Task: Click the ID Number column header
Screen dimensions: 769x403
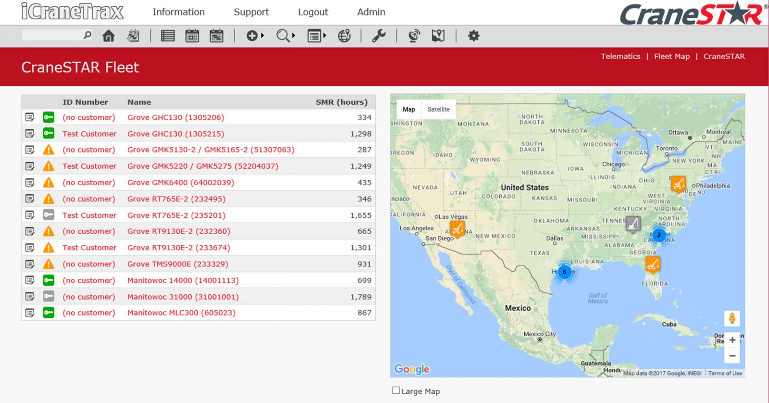Action: [85, 102]
